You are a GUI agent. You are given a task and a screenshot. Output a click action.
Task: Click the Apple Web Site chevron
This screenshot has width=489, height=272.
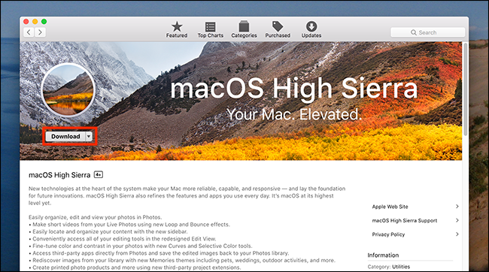tap(457, 207)
